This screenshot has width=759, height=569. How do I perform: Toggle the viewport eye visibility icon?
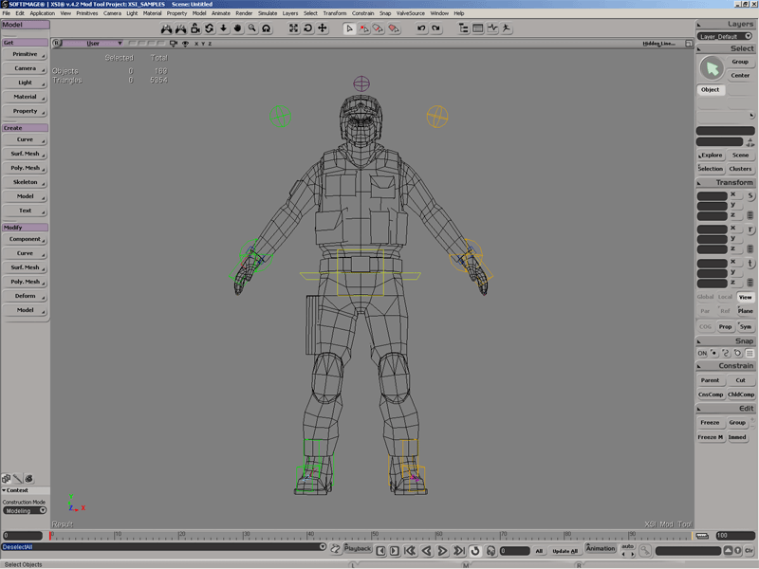coord(185,44)
